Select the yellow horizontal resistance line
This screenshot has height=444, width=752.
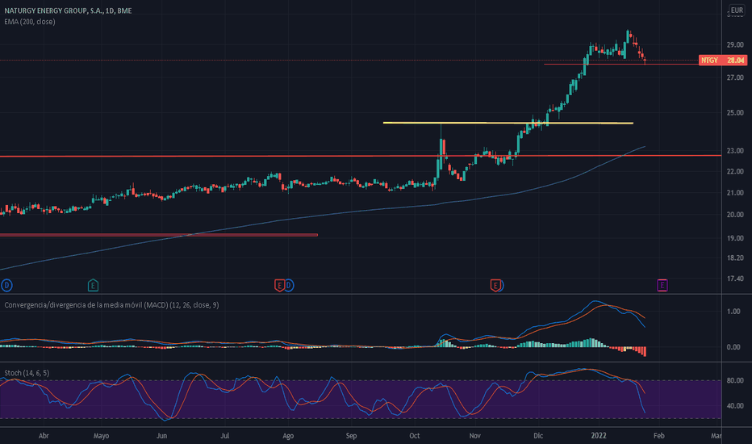pyautogui.click(x=508, y=123)
